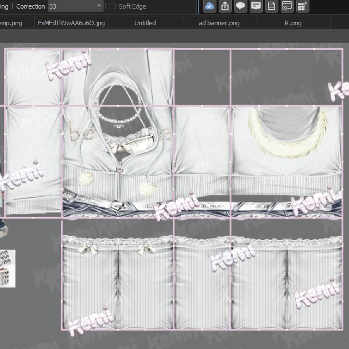Click the small reference thumbnail beside the canvas
Screen dimensions: 349x349
point(7,269)
